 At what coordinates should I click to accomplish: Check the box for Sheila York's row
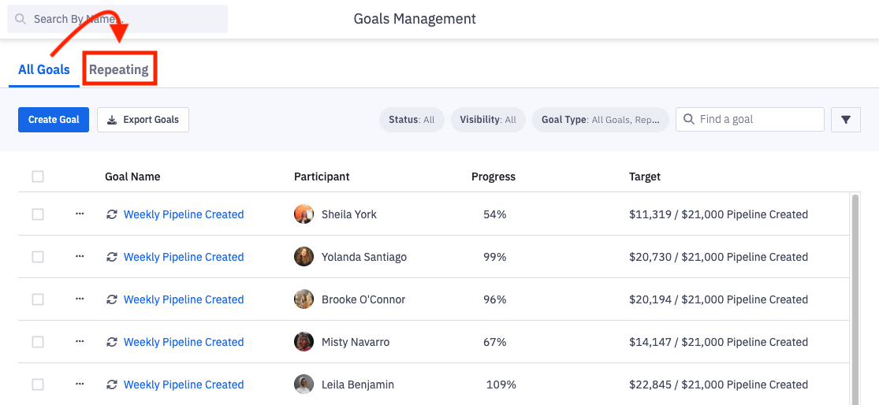point(38,214)
